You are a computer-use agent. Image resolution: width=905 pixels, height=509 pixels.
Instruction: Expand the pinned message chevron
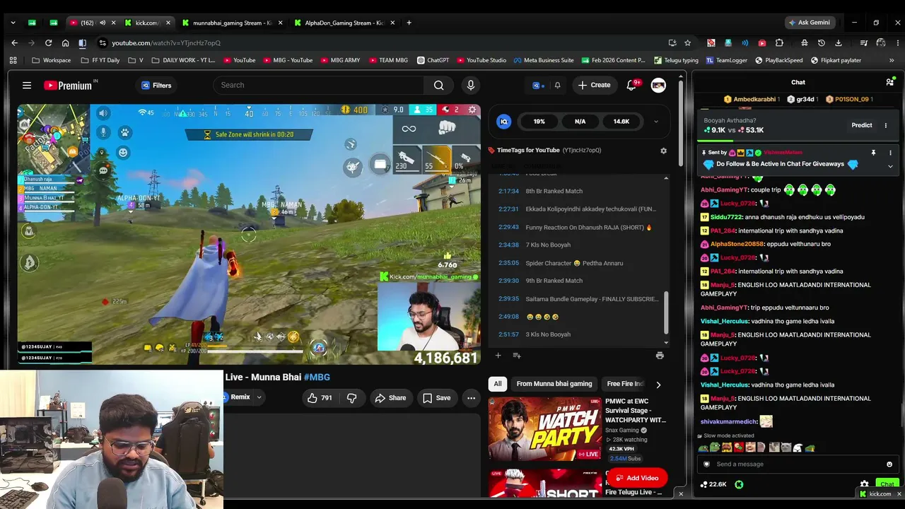(x=890, y=166)
